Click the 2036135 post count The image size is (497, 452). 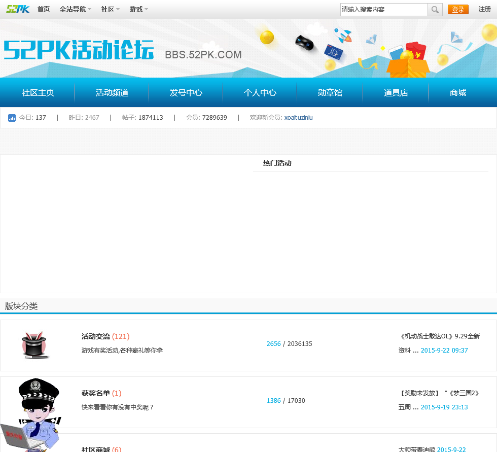(300, 344)
